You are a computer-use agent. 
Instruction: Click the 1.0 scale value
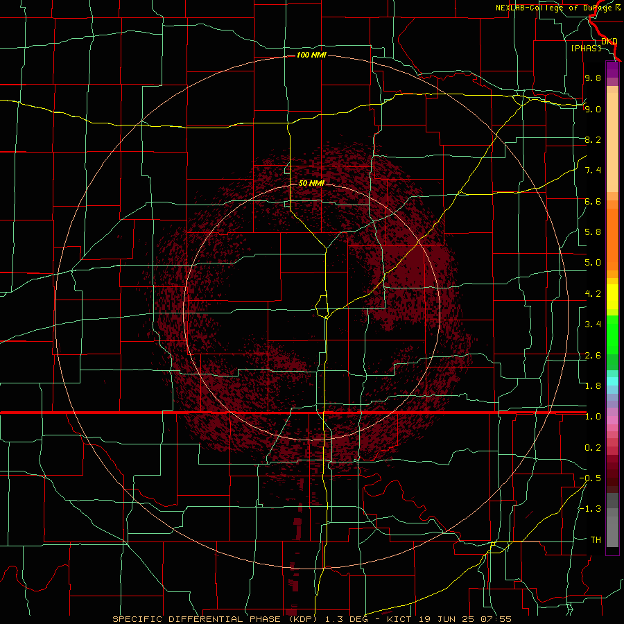(593, 417)
